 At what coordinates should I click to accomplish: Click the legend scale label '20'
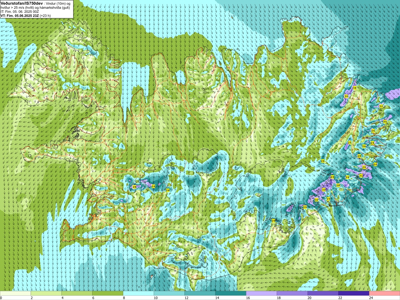(309, 298)
